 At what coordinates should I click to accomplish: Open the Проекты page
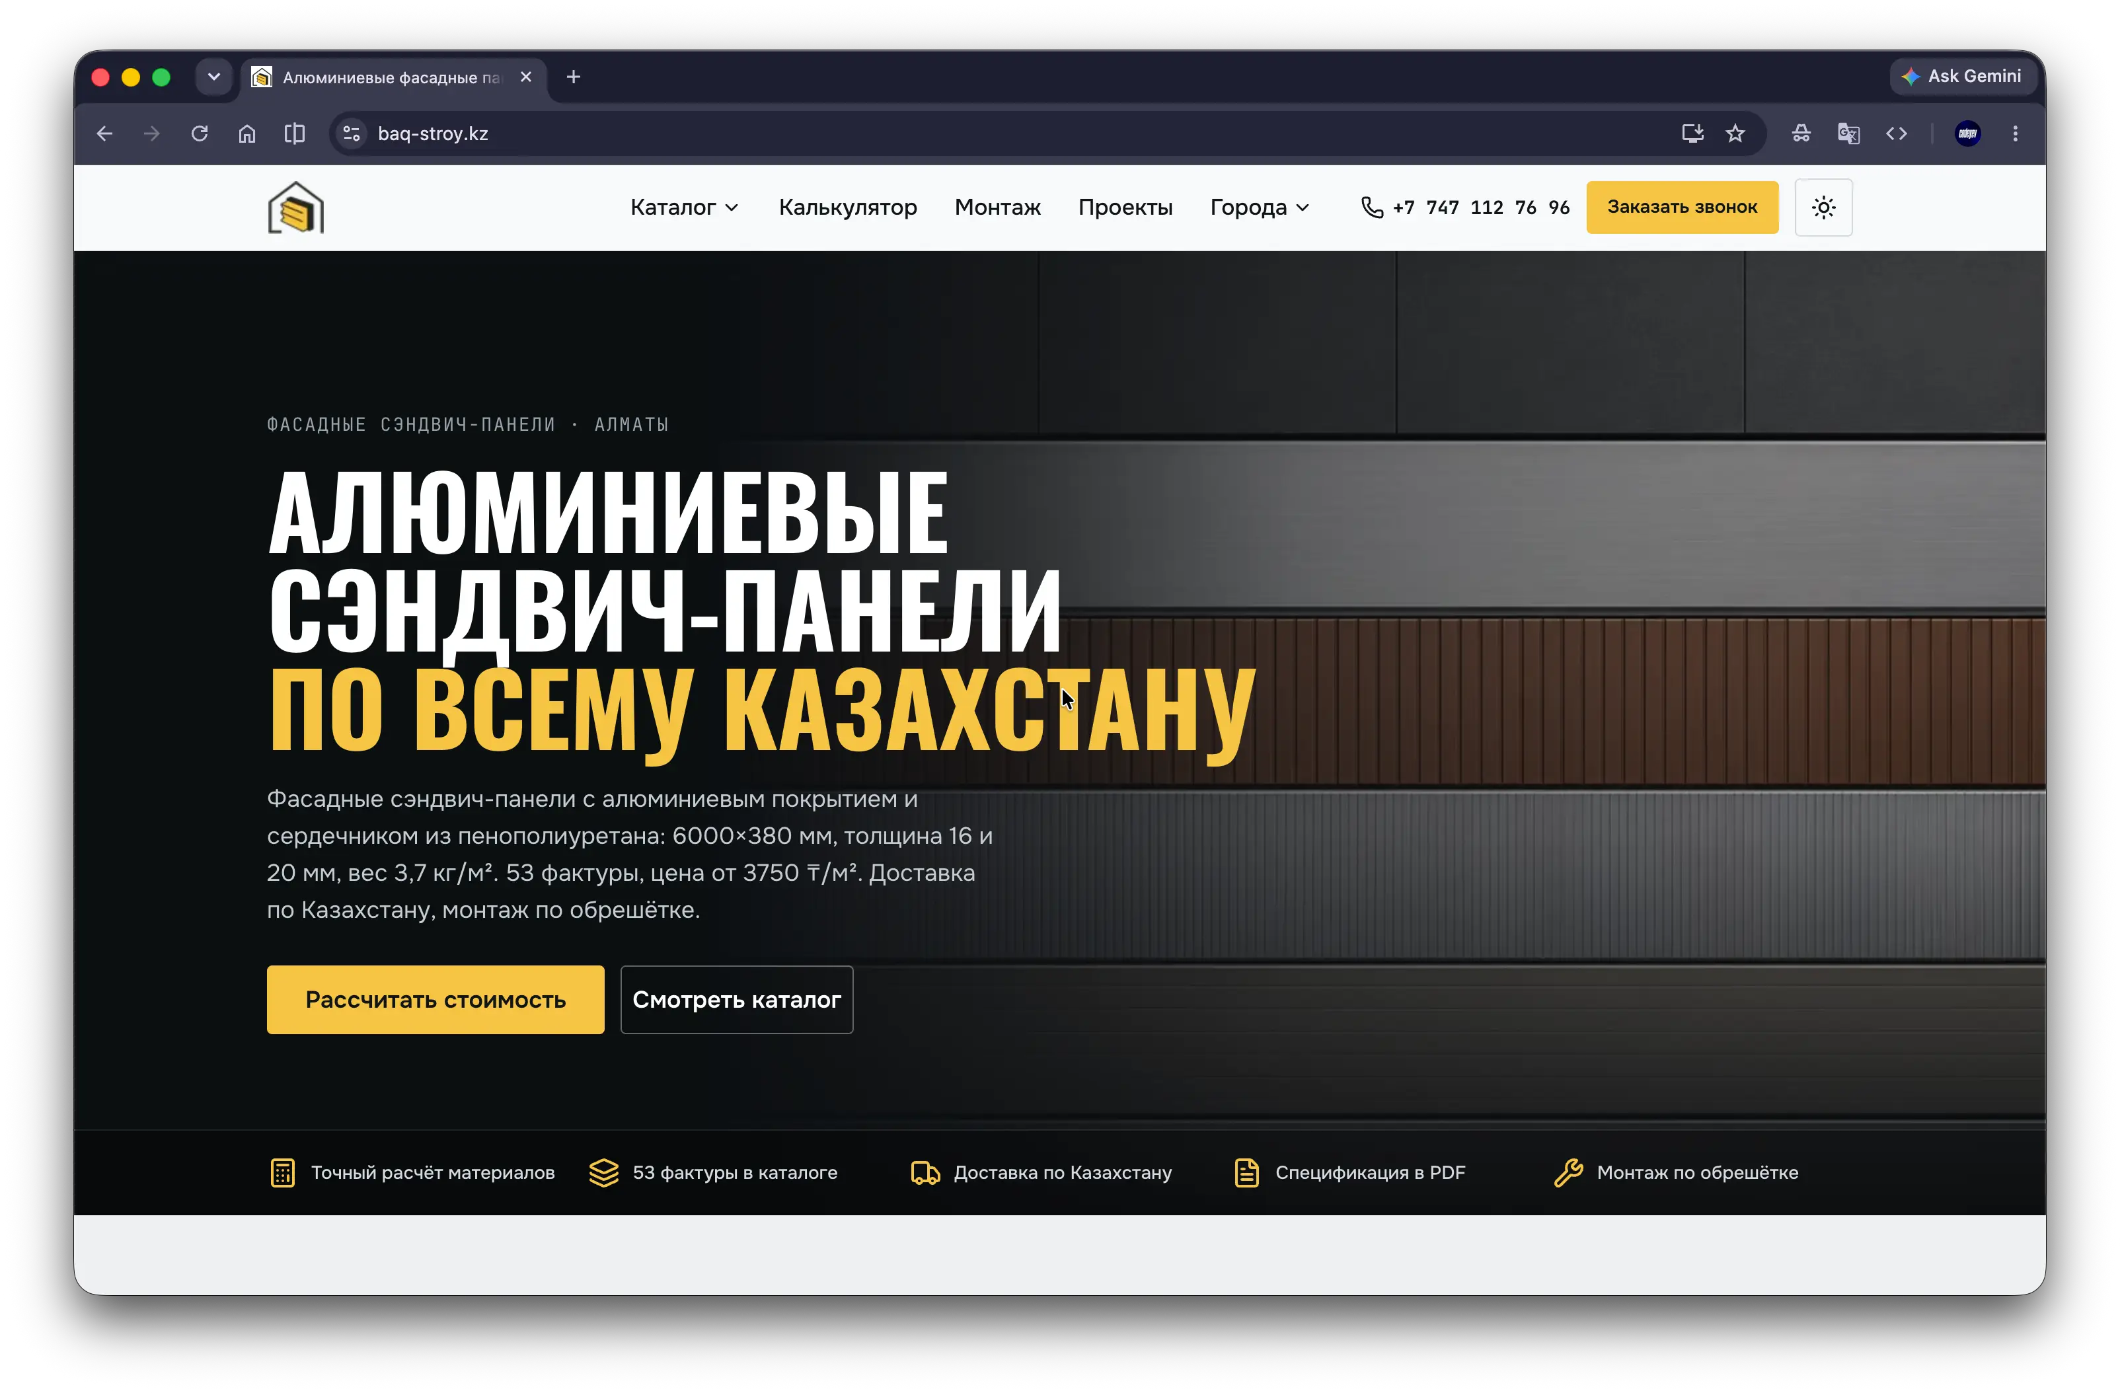coord(1125,207)
